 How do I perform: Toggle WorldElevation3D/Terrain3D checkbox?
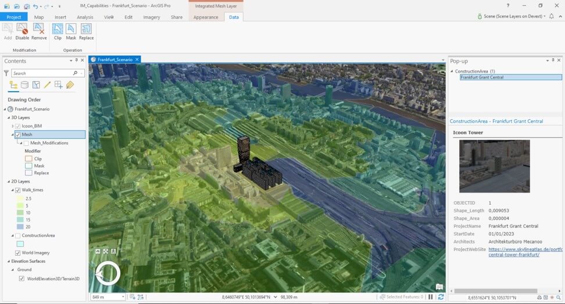click(22, 278)
